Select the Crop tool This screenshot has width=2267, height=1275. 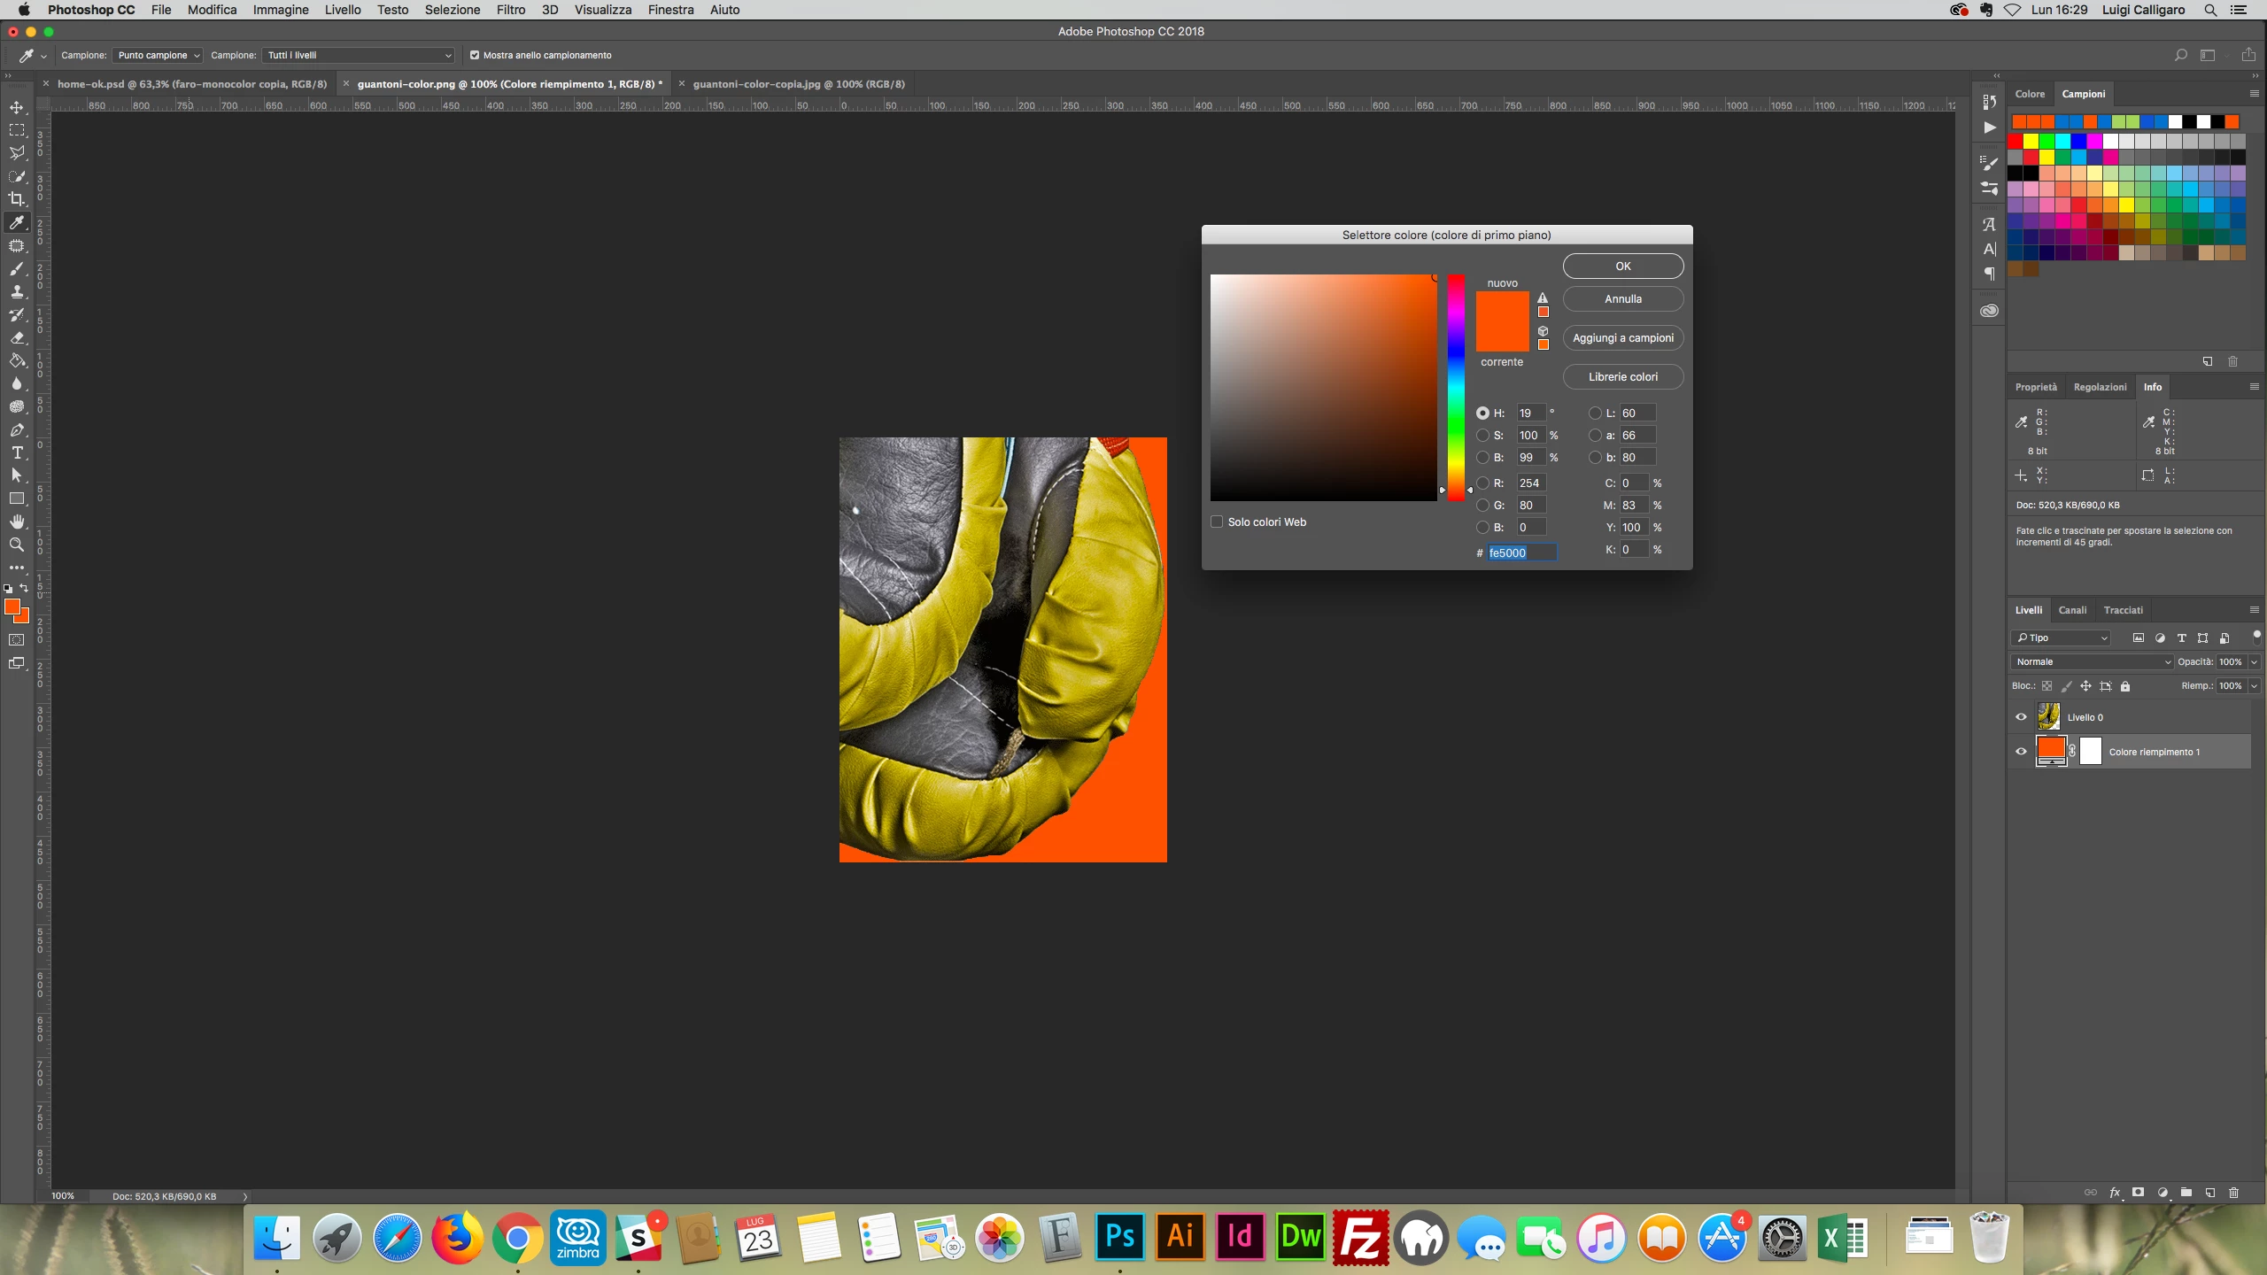point(17,199)
